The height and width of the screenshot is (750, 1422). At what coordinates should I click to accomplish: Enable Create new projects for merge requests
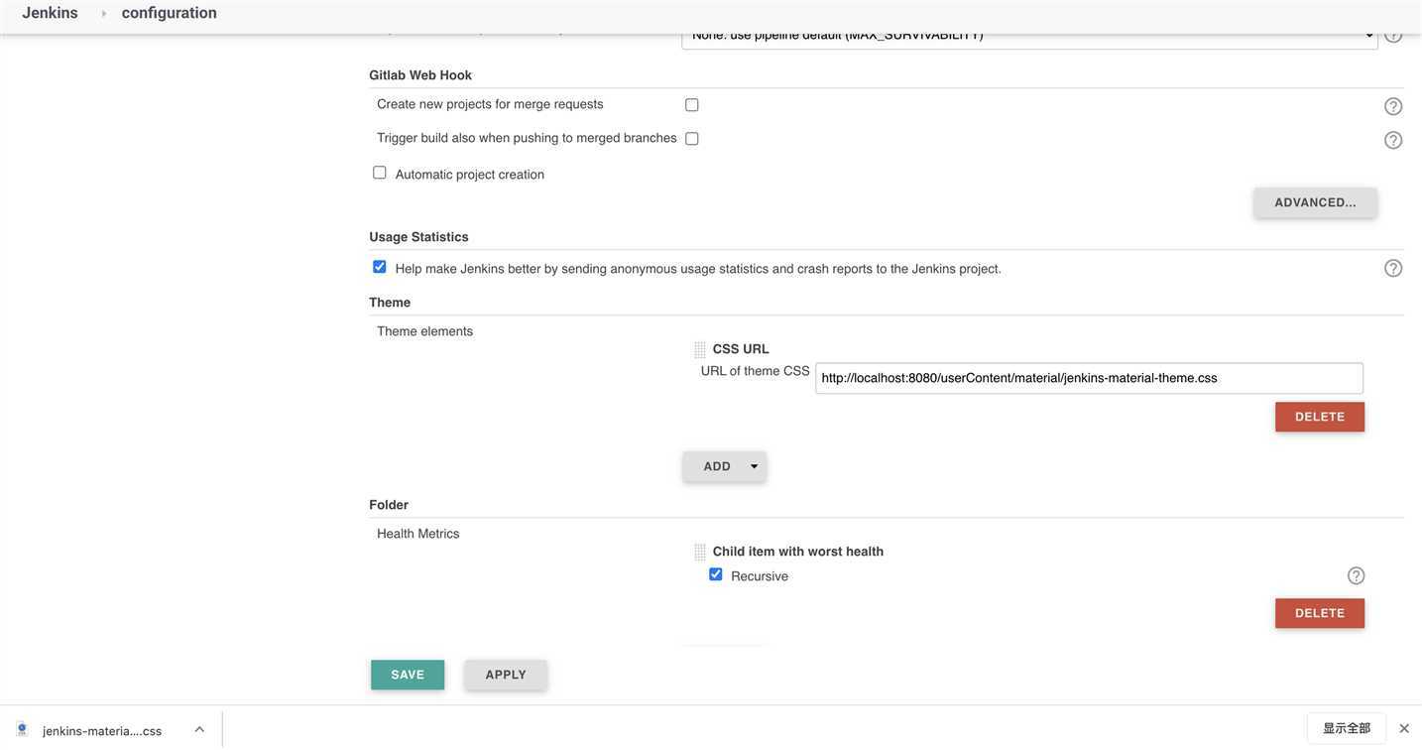pos(692,104)
